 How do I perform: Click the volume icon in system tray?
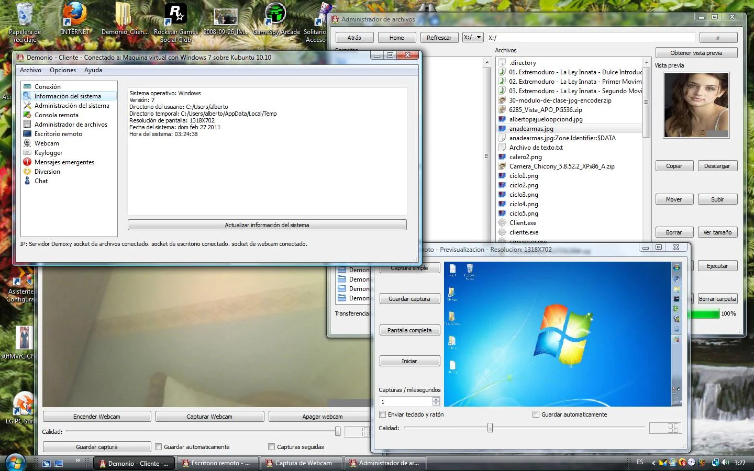coord(725,463)
